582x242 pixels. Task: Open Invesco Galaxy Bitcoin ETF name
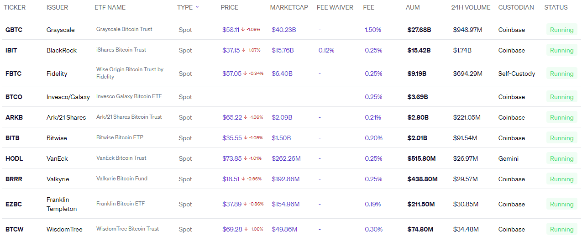(x=129, y=96)
